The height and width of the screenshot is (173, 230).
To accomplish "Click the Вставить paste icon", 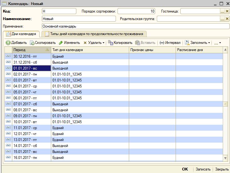I will (138, 43).
